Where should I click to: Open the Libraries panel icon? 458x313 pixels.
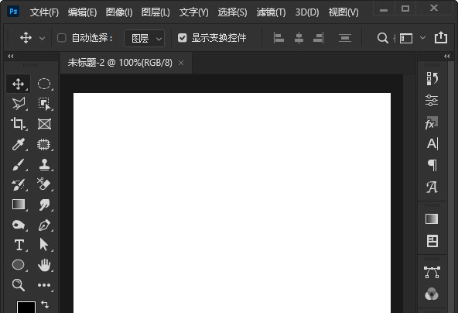tap(432, 241)
